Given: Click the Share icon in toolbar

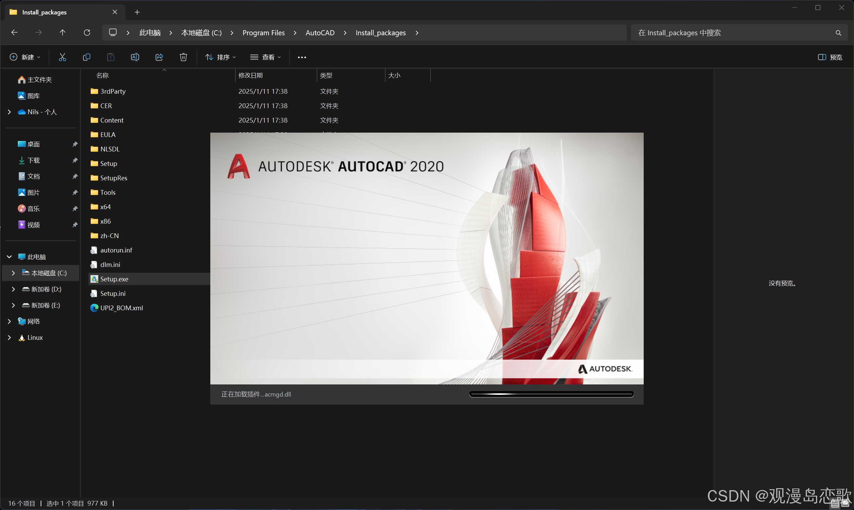Looking at the screenshot, I should pos(159,57).
